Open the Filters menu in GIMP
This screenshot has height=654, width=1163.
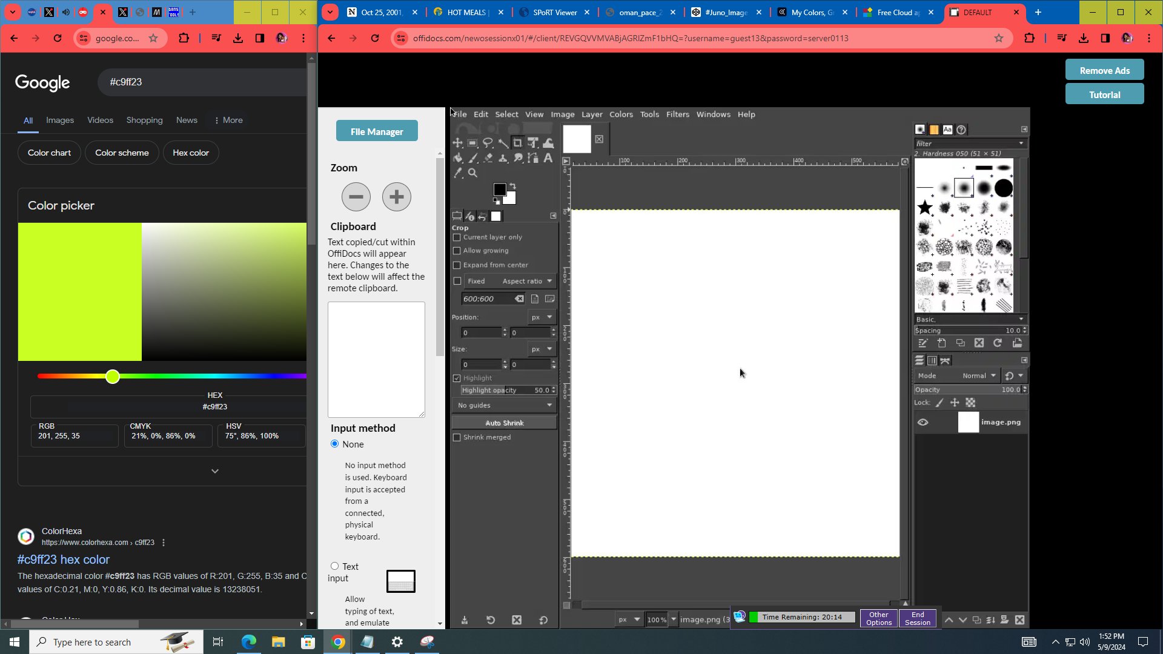click(x=677, y=114)
